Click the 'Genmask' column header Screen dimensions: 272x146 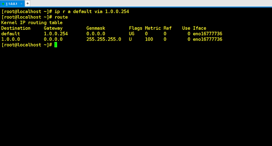pyautogui.click(x=96, y=28)
